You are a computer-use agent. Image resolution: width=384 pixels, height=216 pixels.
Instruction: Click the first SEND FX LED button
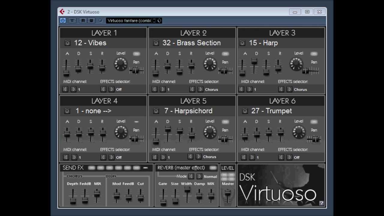[x=92, y=168]
